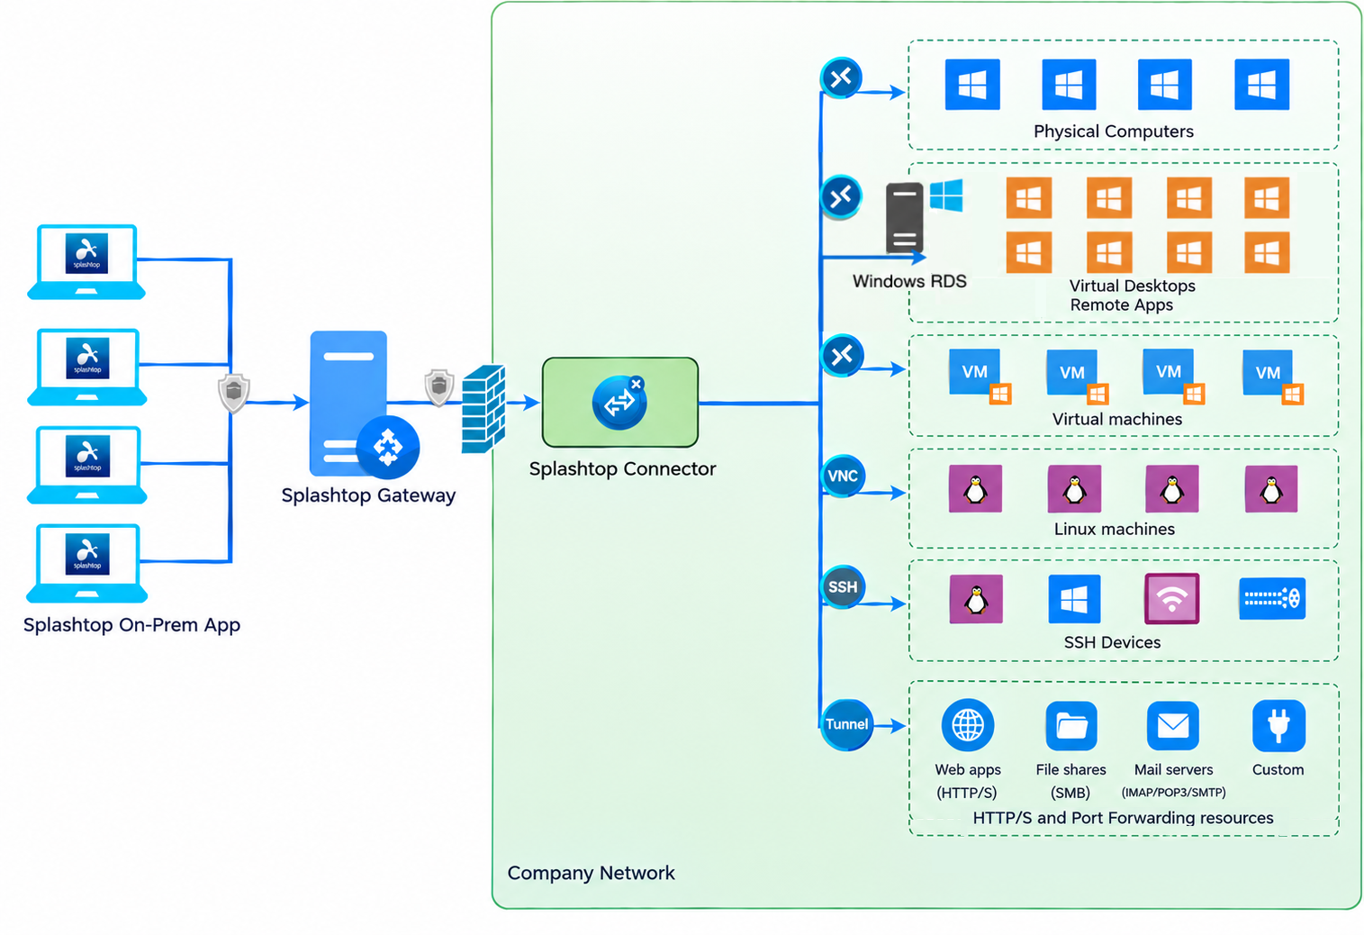Select the "Linux machines" label

1115,530
